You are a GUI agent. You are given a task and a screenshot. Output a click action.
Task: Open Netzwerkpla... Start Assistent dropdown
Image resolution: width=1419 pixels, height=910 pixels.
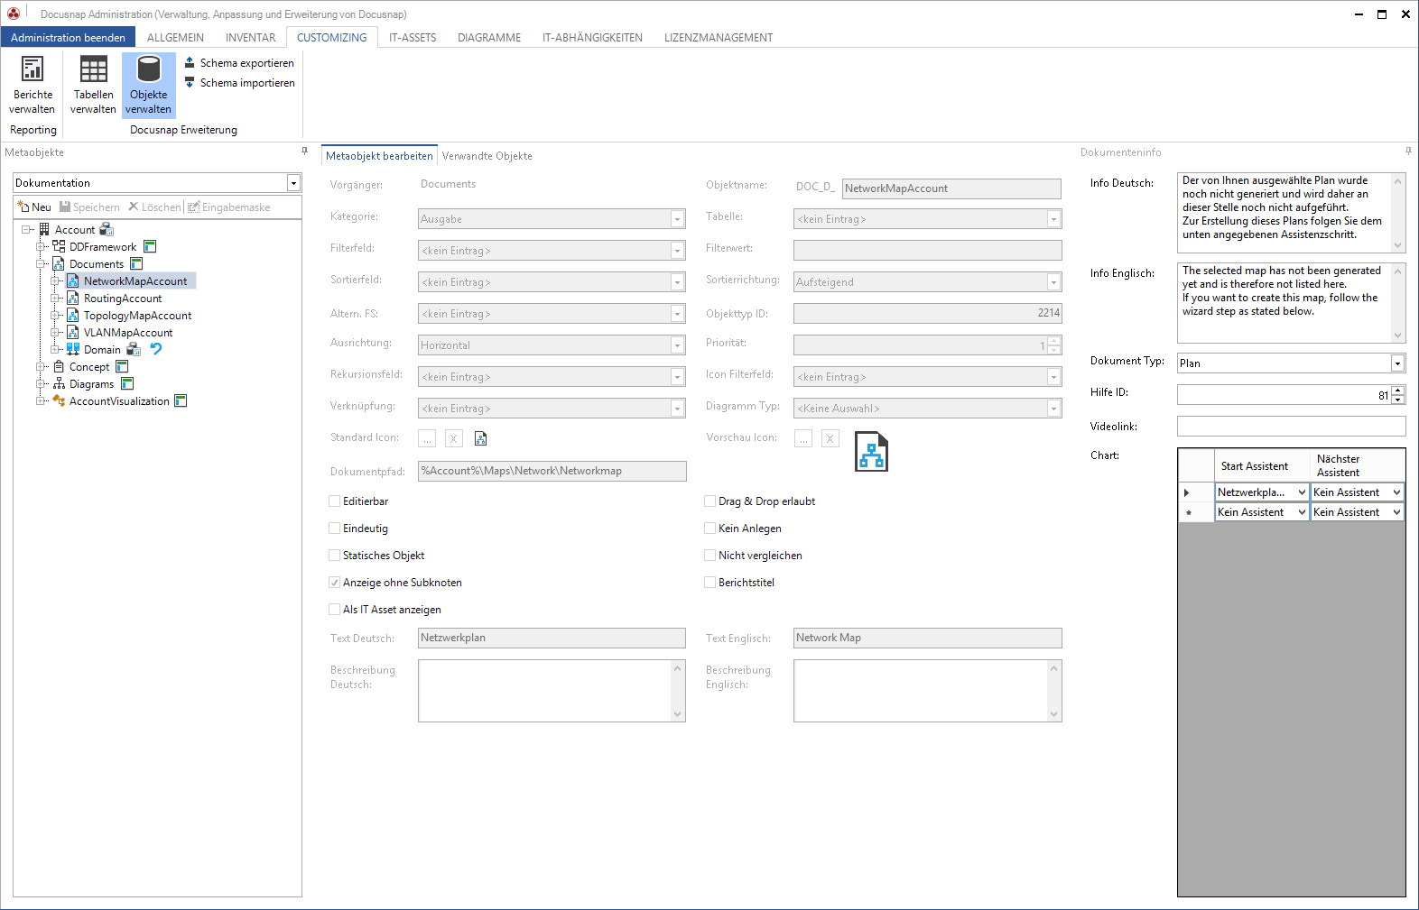tap(1302, 492)
